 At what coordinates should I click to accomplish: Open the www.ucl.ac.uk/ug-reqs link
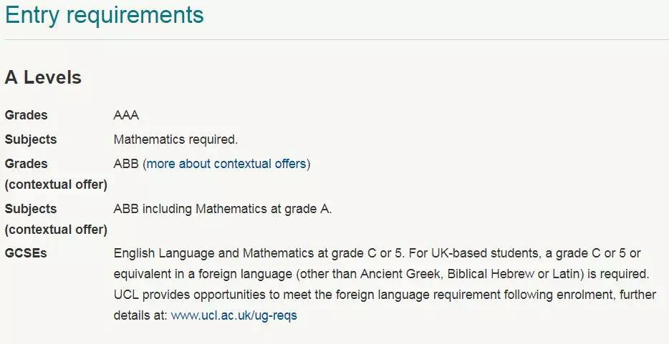(234, 315)
